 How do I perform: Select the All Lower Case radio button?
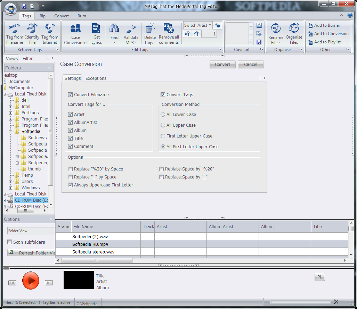point(163,114)
